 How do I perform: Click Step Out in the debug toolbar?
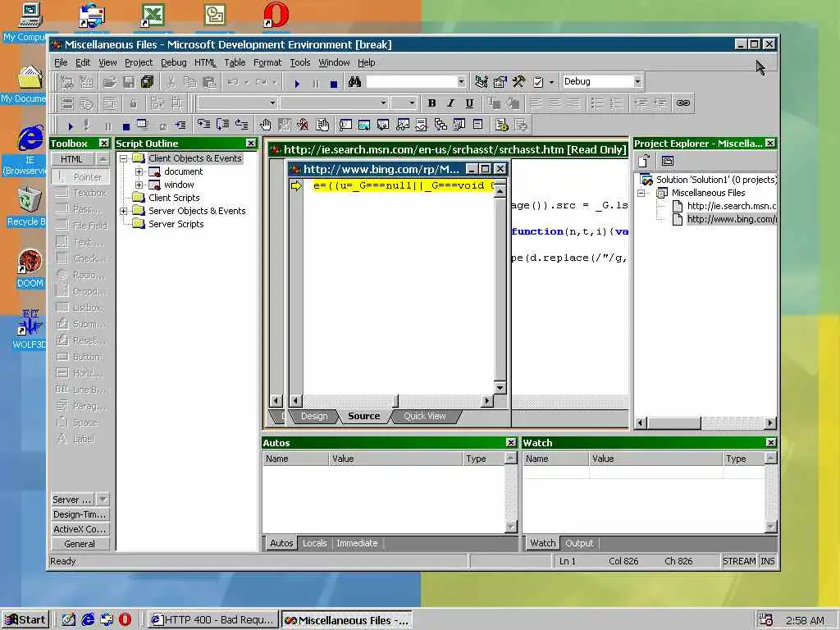(242, 125)
